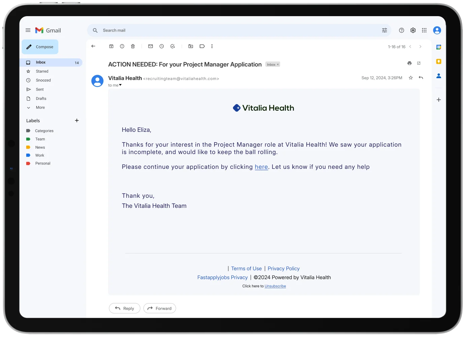
Task: Click the Vitalia Health logo in email
Action: click(x=264, y=108)
